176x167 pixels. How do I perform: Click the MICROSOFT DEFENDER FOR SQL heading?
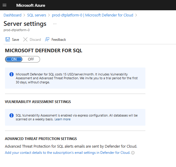44,50
